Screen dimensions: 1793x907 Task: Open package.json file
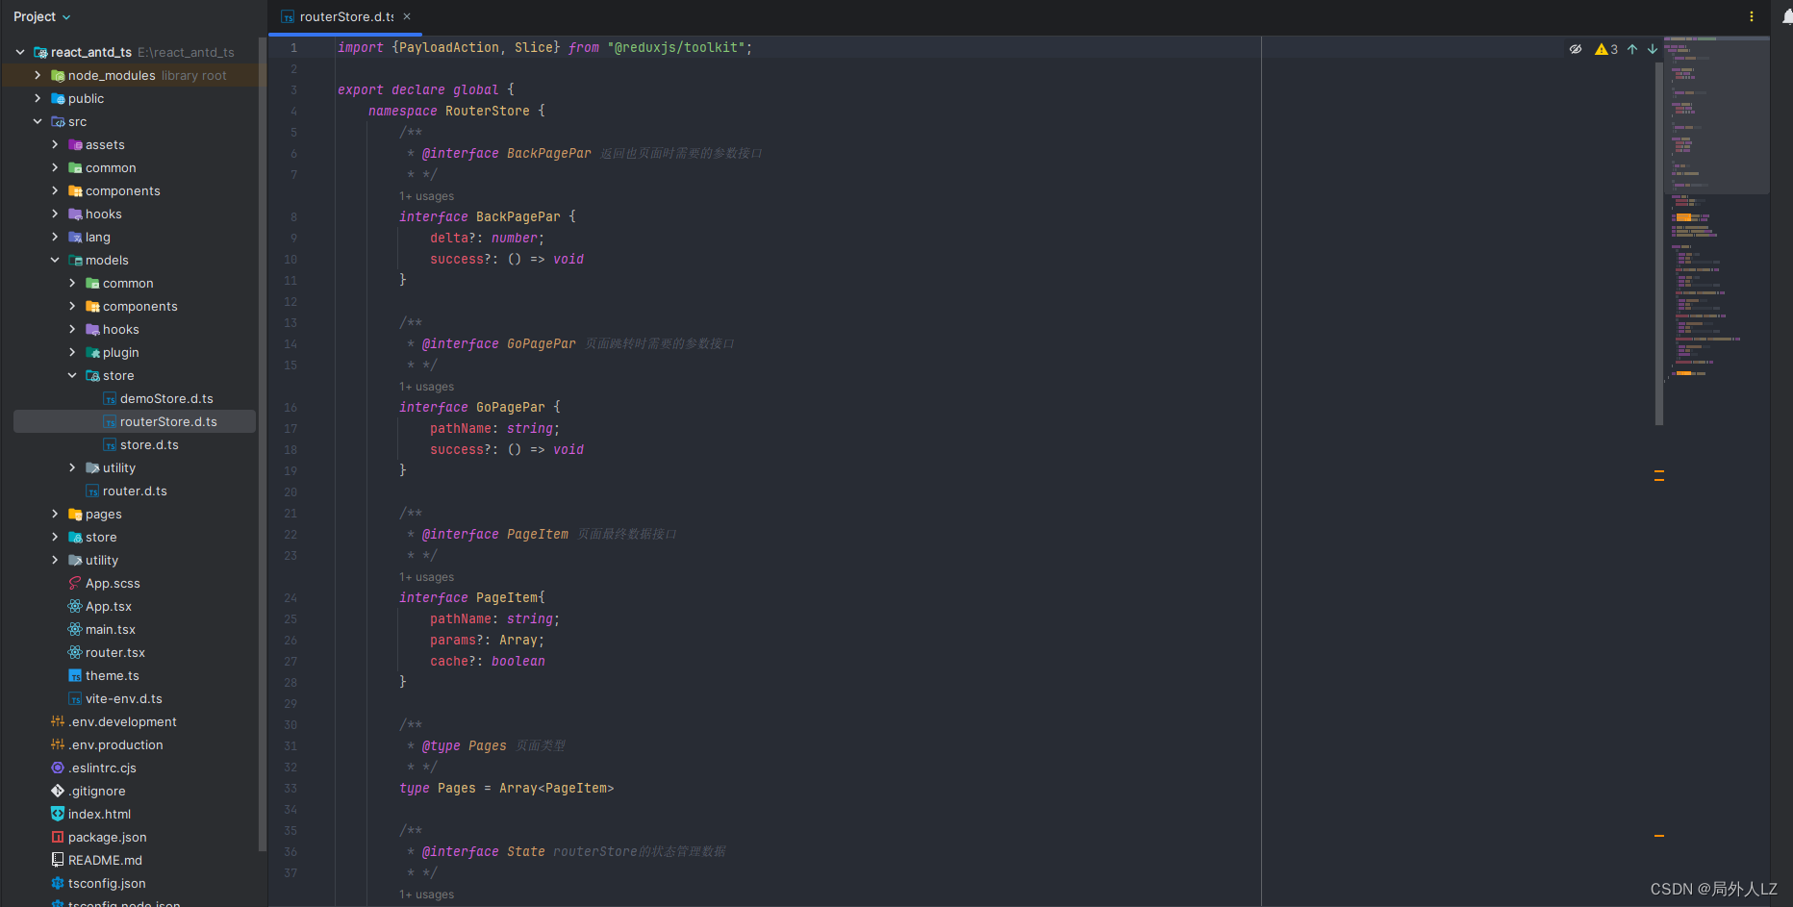pyautogui.click(x=107, y=837)
